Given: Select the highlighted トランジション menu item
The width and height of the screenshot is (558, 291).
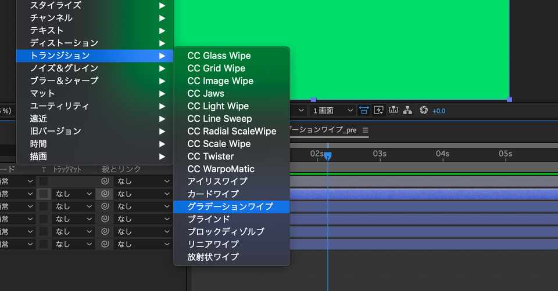Looking at the screenshot, I should (x=95, y=56).
